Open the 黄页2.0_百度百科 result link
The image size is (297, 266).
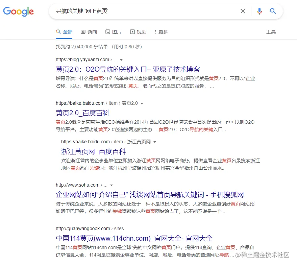[x=83, y=113]
